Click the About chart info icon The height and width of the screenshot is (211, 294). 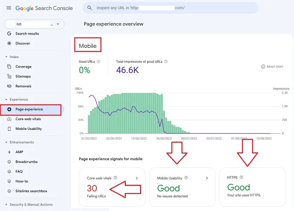(263, 67)
